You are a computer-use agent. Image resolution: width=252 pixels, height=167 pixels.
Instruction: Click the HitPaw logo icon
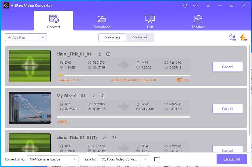pos(6,6)
